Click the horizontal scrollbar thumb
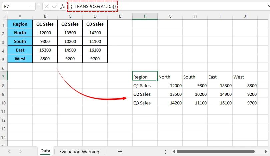The width and height of the screenshot is (270, 156). click(x=216, y=152)
